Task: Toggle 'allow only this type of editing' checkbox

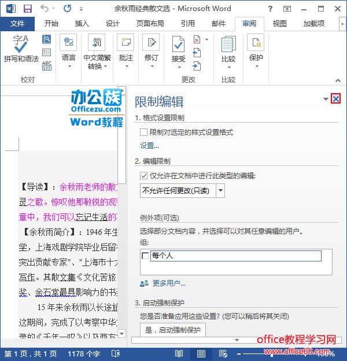Action: (143, 176)
